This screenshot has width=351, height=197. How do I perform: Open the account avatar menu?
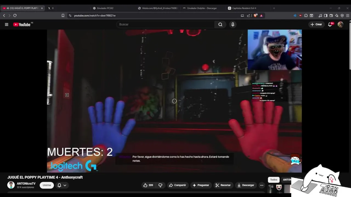(341, 24)
